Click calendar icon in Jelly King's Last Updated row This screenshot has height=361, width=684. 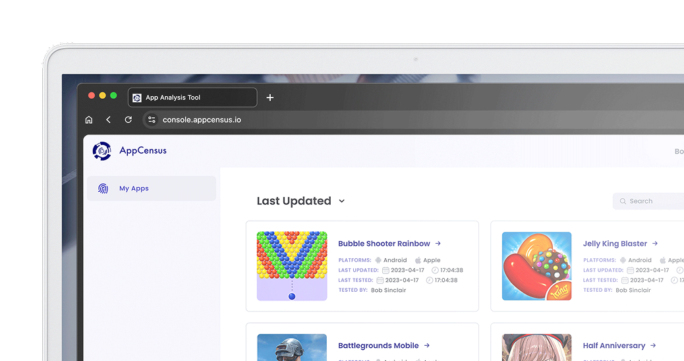(631, 270)
